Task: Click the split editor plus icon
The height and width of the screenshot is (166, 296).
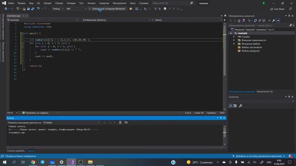Action: click(x=225, y=20)
